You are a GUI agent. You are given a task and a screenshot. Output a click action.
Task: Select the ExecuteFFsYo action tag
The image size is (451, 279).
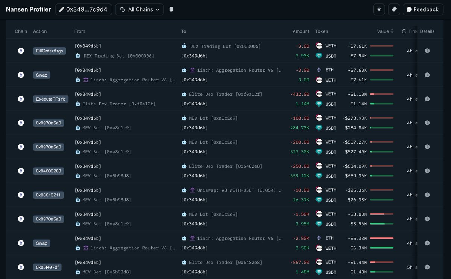pos(51,99)
